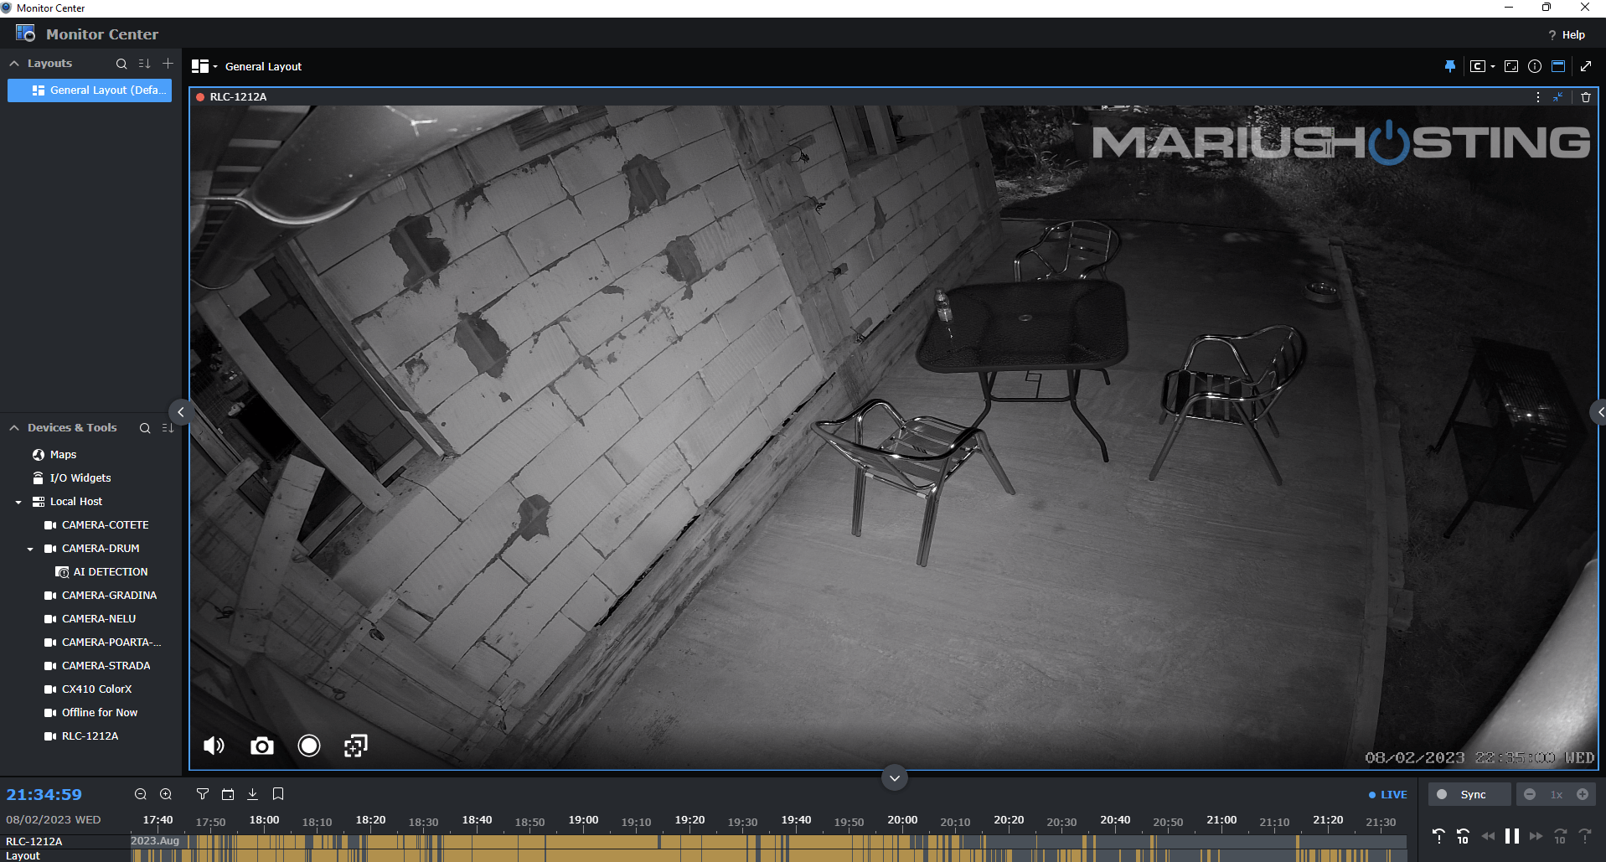The height and width of the screenshot is (862, 1606).
Task: Click the fit-window frame icon in the toolbar
Action: 1511,66
